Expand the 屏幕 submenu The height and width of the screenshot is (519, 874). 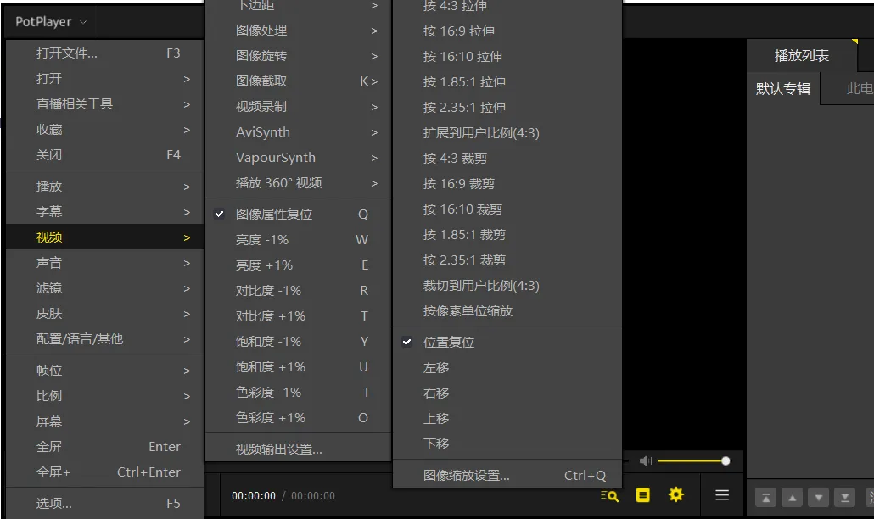point(104,421)
